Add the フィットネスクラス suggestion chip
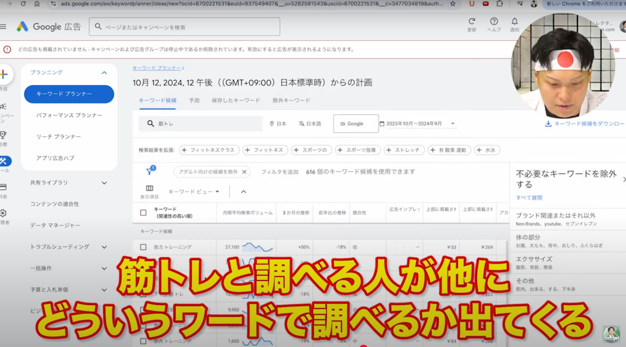This screenshot has height=347, width=626. pos(209,150)
